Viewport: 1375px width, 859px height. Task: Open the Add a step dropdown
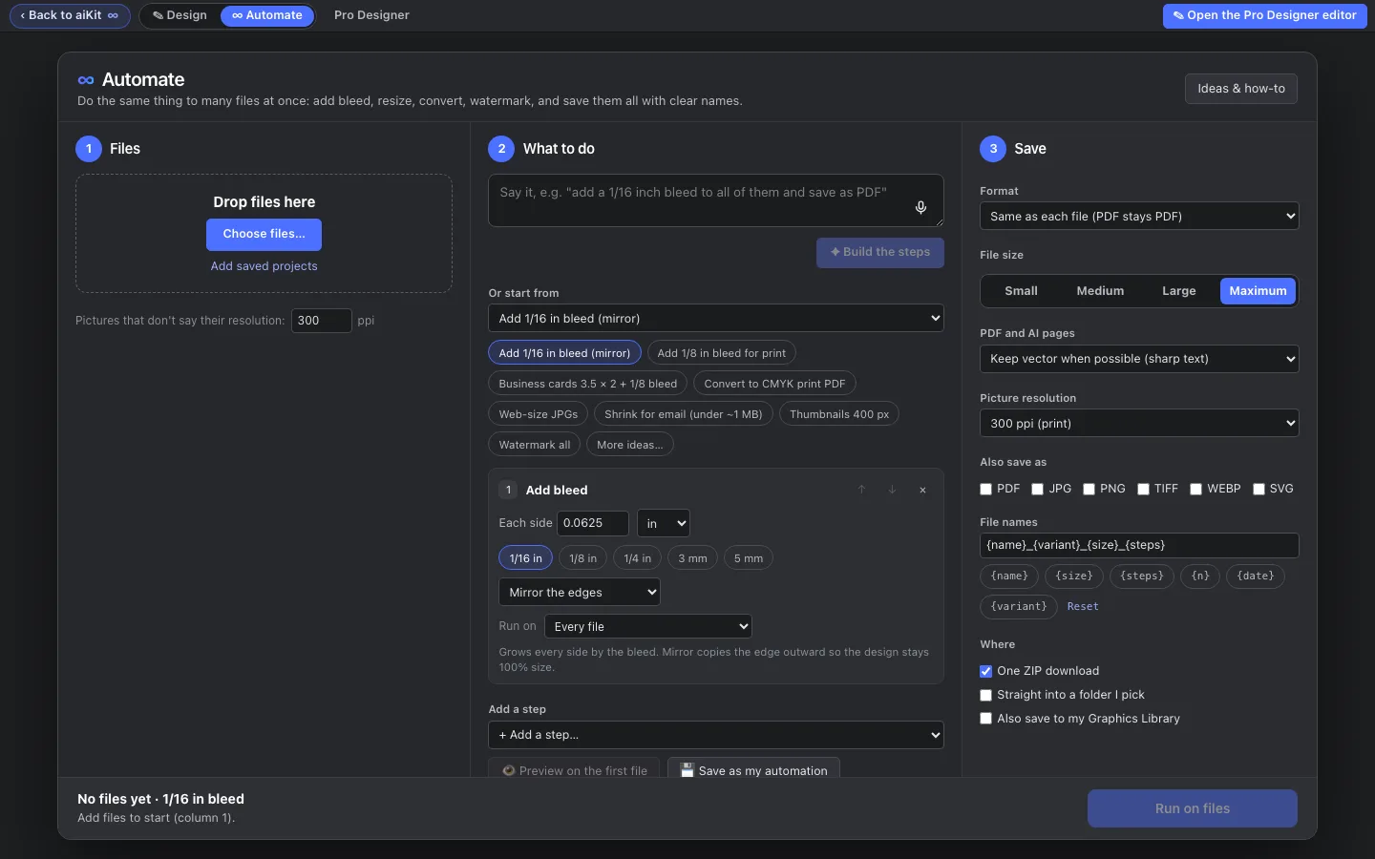click(716, 735)
